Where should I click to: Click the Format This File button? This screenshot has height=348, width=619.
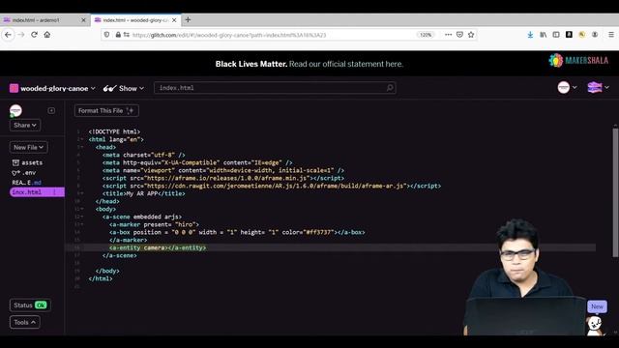coord(106,111)
